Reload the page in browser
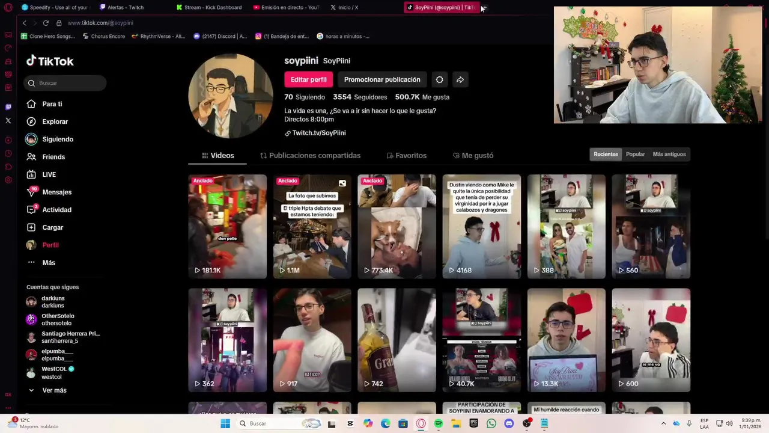Image resolution: width=769 pixels, height=433 pixels. coord(46,23)
